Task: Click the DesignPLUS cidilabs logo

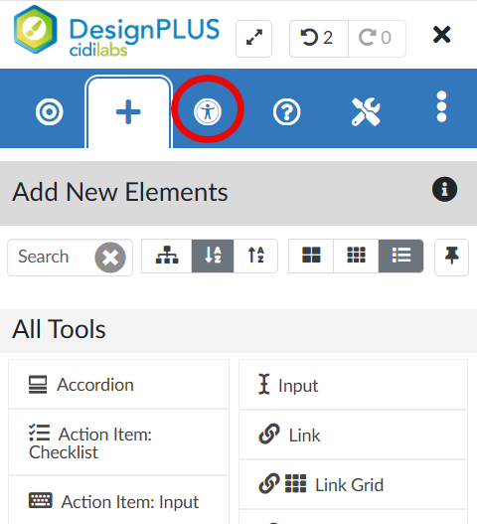Action: click(116, 31)
